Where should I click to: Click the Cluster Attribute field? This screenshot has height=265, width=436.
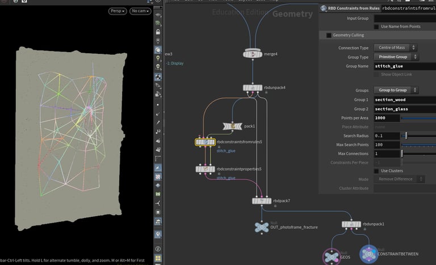pos(405,189)
